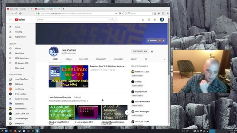Open EzeeLinux Show 18.2 video title
This screenshot has height=133, width=237.
pyautogui.click(x=108, y=66)
